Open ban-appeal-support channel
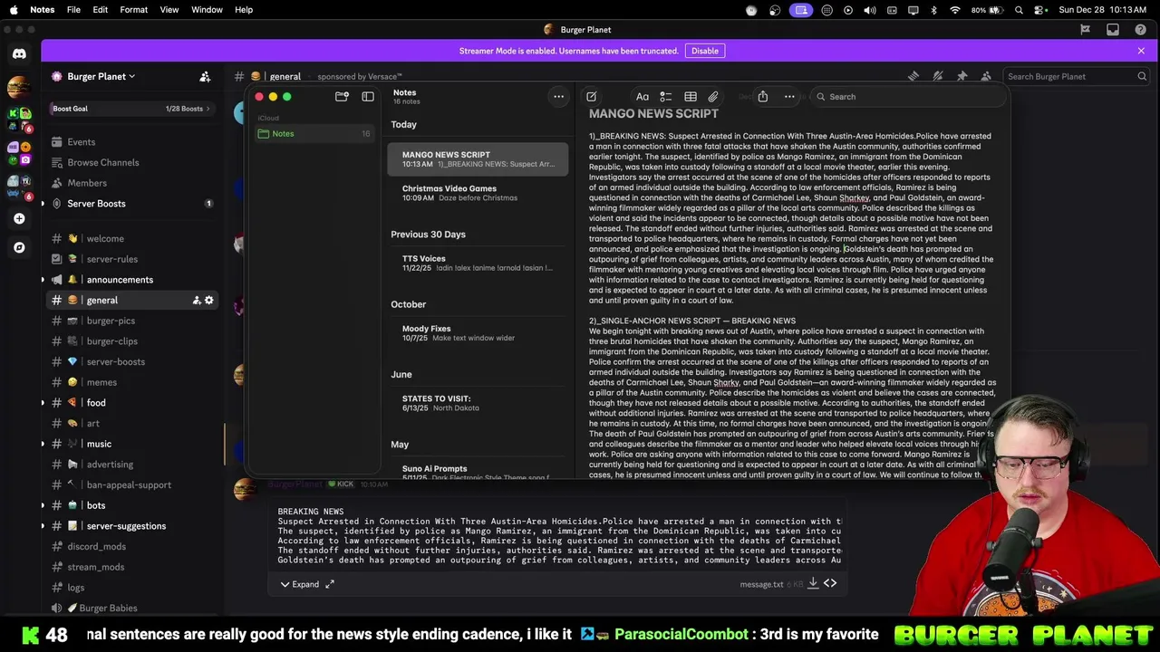Viewport: 1160px width, 652px height. 131,485
